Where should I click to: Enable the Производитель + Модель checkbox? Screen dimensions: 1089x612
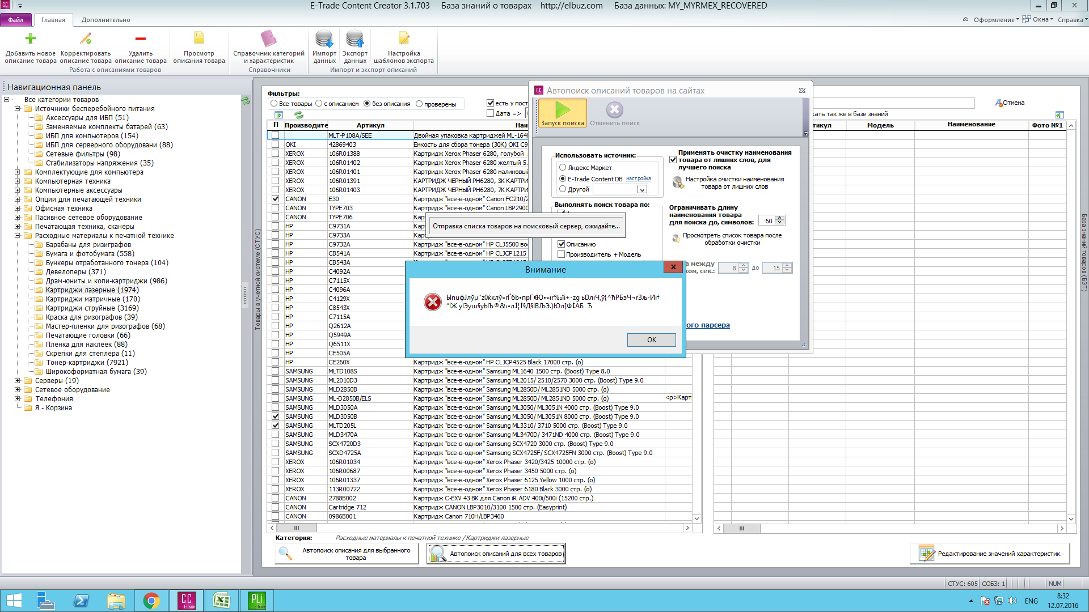[x=562, y=254]
